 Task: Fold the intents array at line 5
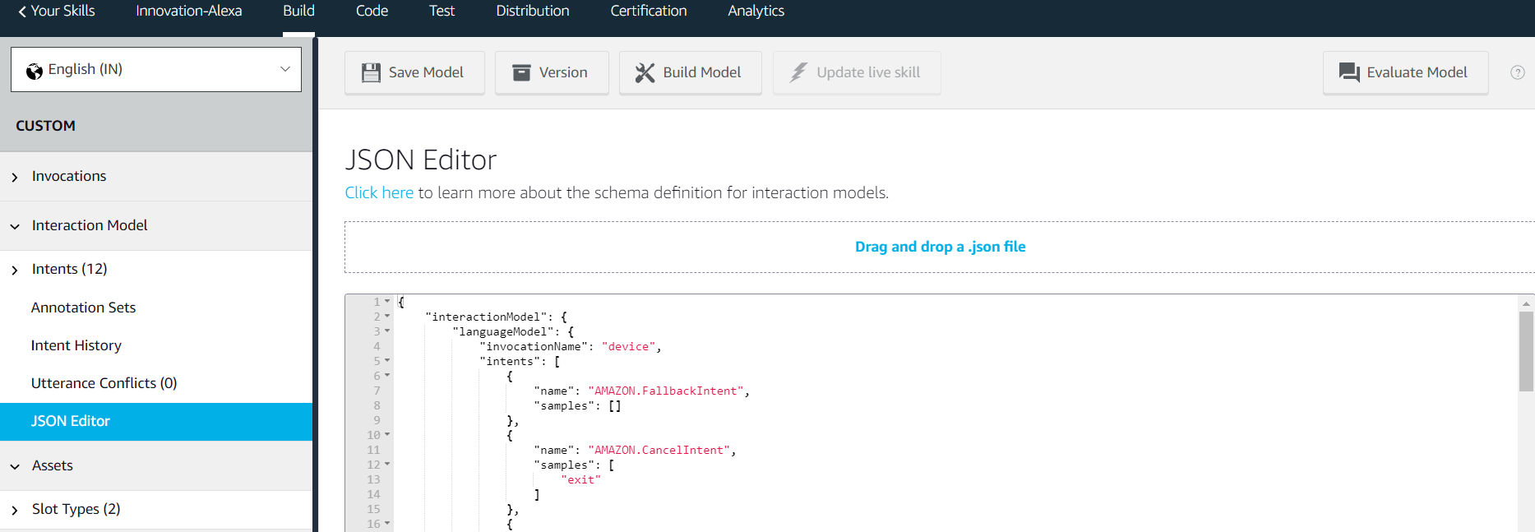click(x=387, y=361)
